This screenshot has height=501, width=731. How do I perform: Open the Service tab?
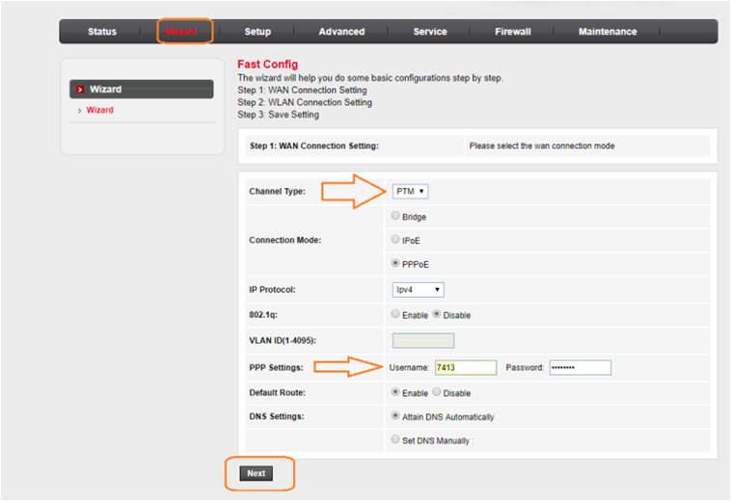click(429, 32)
